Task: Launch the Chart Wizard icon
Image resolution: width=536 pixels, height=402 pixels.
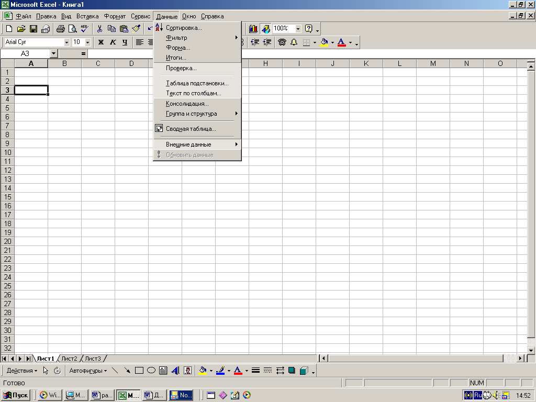Action: [x=253, y=29]
